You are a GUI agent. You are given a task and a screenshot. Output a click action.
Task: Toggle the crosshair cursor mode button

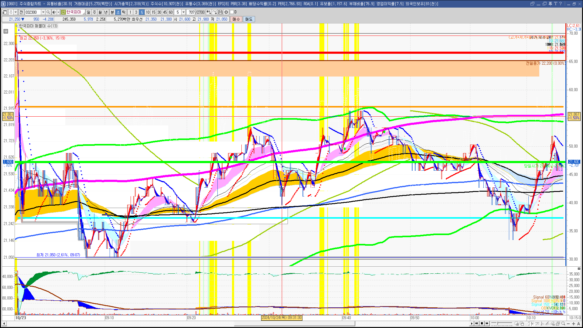(532, 323)
